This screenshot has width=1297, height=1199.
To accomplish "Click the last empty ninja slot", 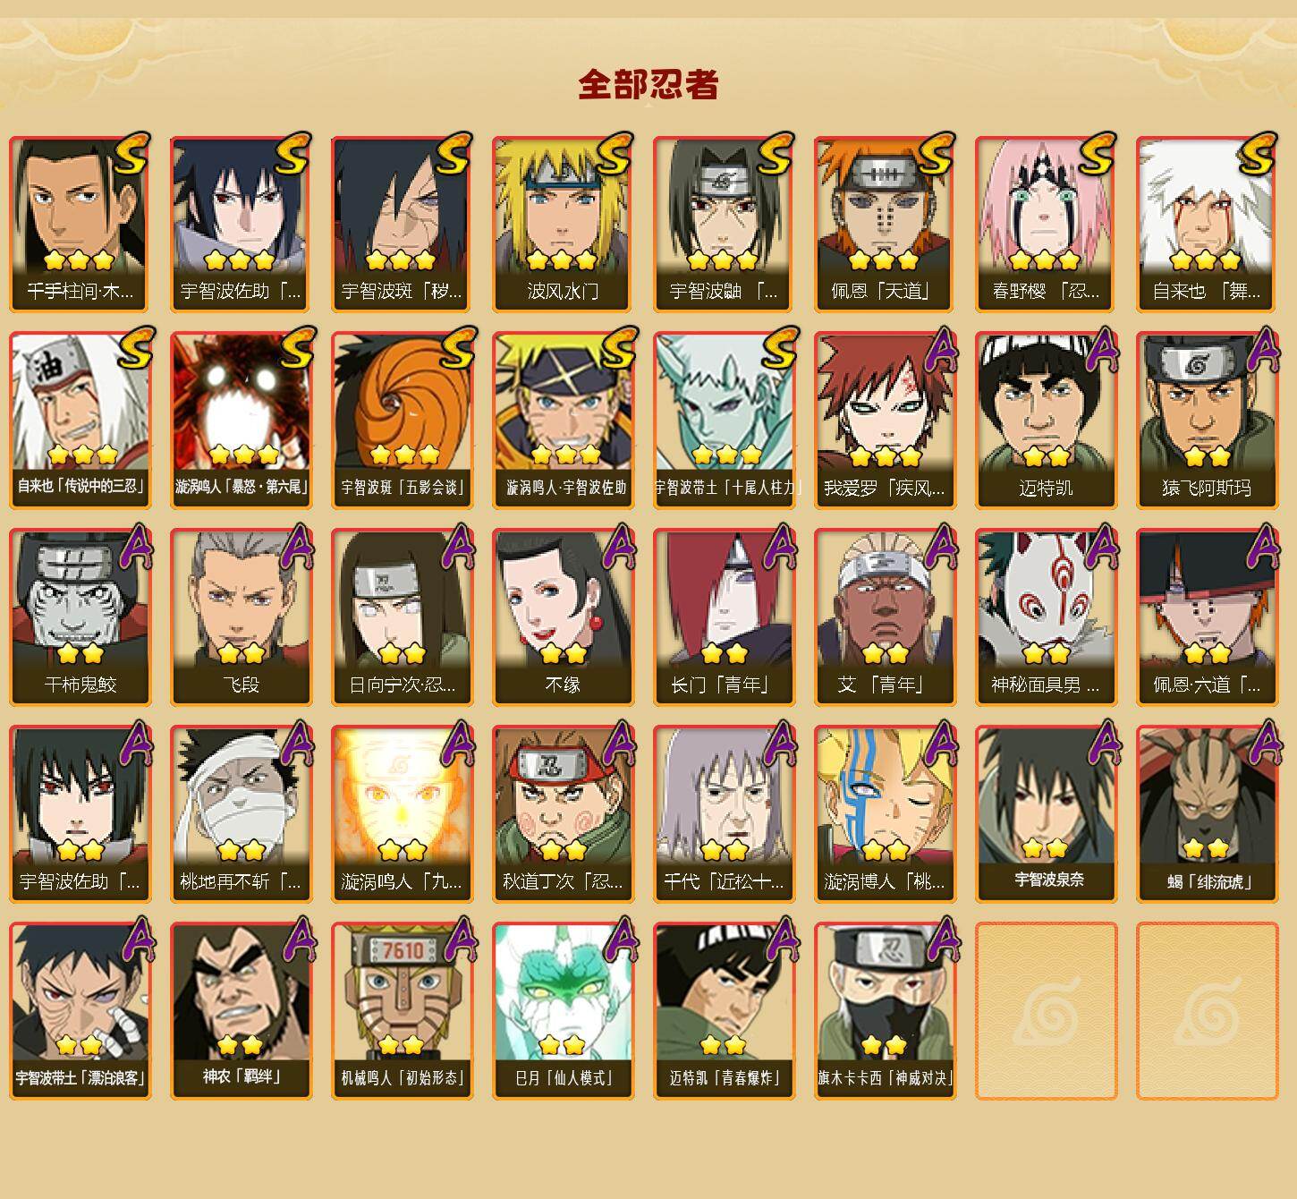I will pos(1207,1011).
